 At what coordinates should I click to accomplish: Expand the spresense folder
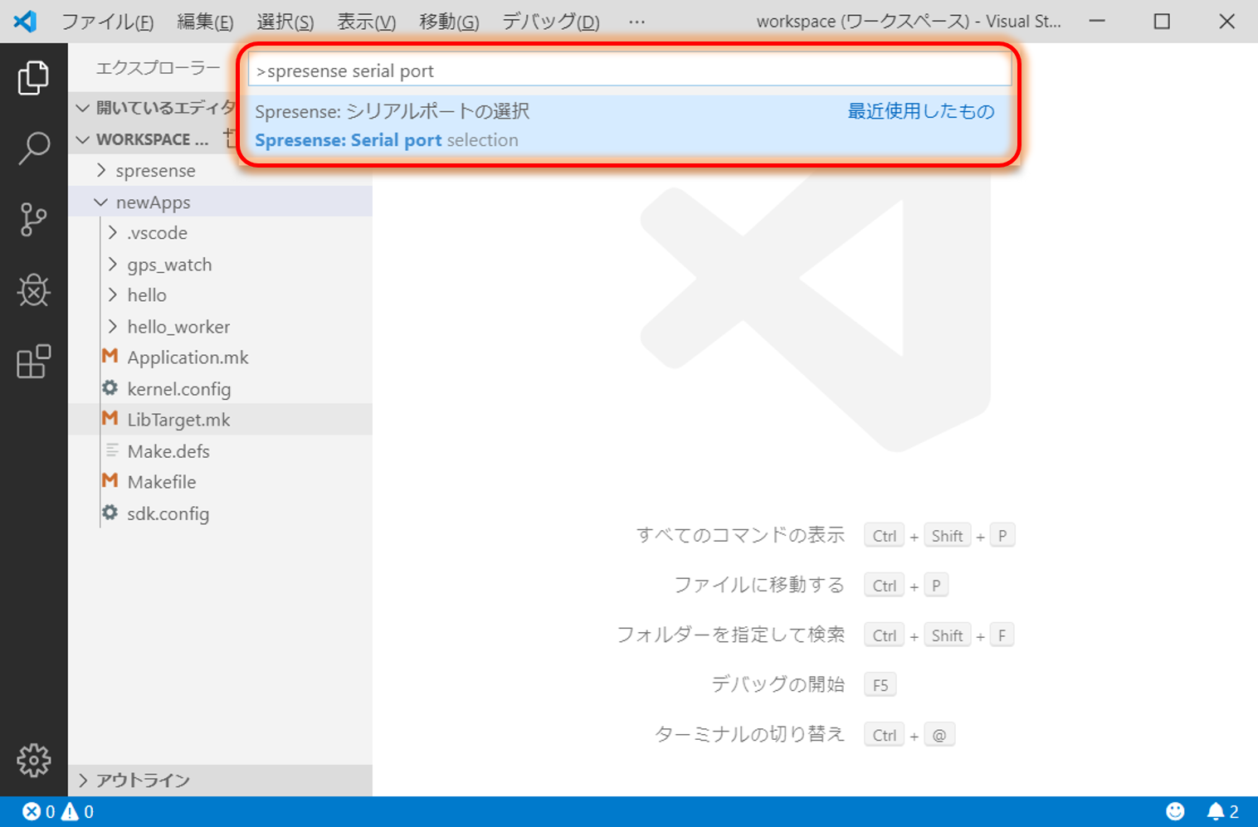(155, 171)
